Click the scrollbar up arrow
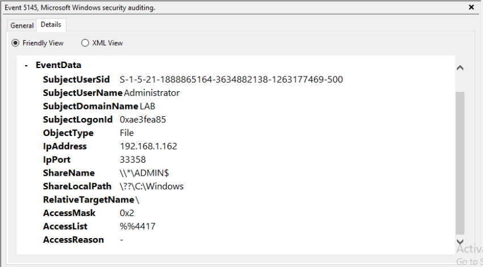The image size is (483, 267). 460,68
